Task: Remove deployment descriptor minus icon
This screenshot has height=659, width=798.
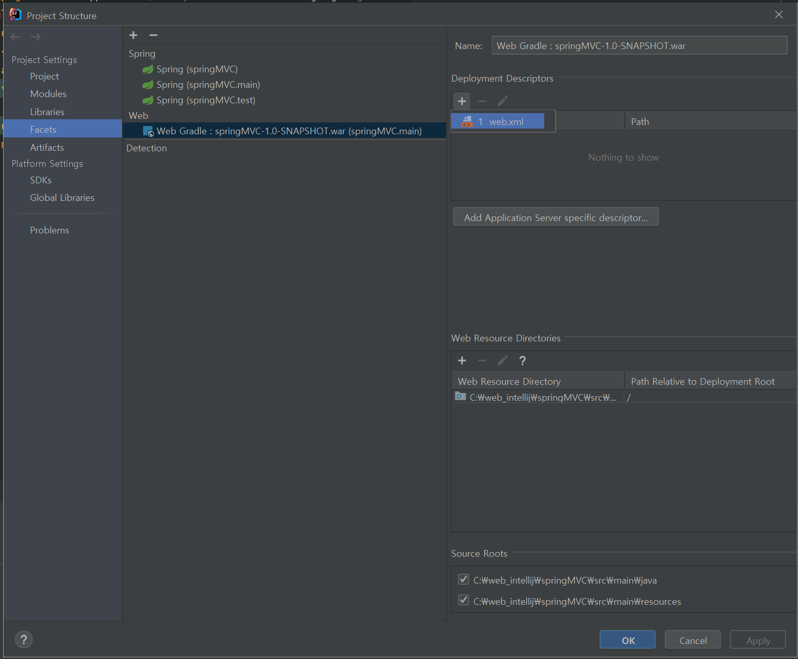Action: (x=482, y=101)
